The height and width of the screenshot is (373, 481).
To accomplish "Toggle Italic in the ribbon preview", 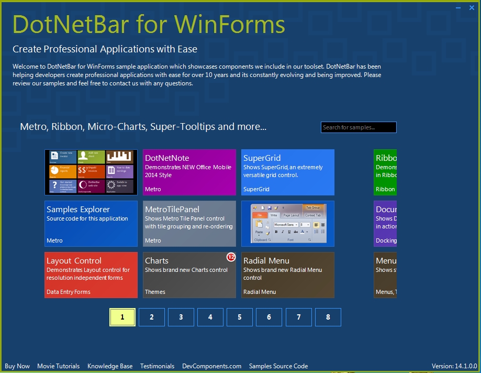I will [283, 232].
